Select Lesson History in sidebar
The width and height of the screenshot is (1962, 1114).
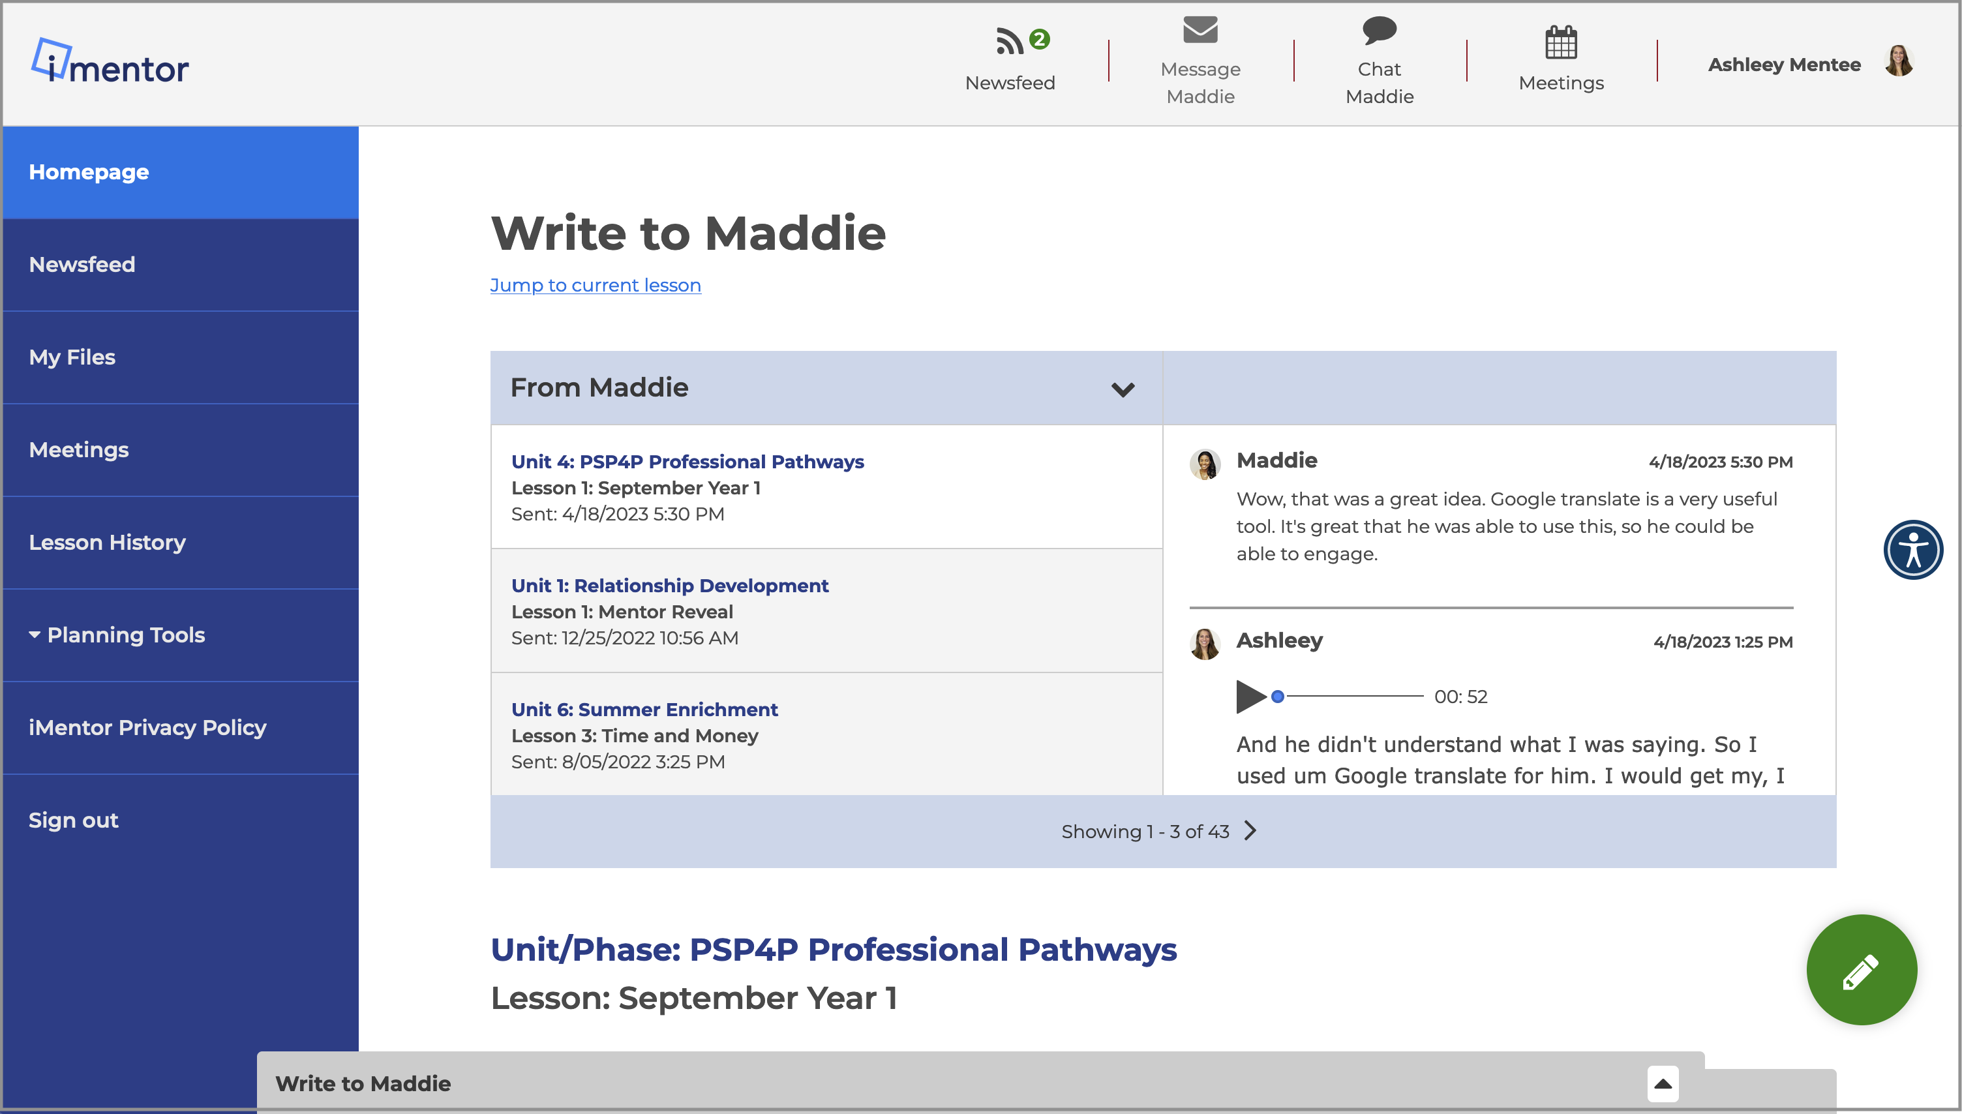[x=107, y=543]
